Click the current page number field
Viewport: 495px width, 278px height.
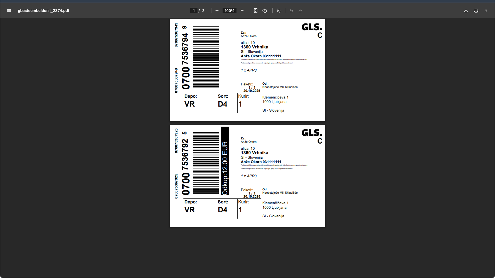[x=194, y=11]
